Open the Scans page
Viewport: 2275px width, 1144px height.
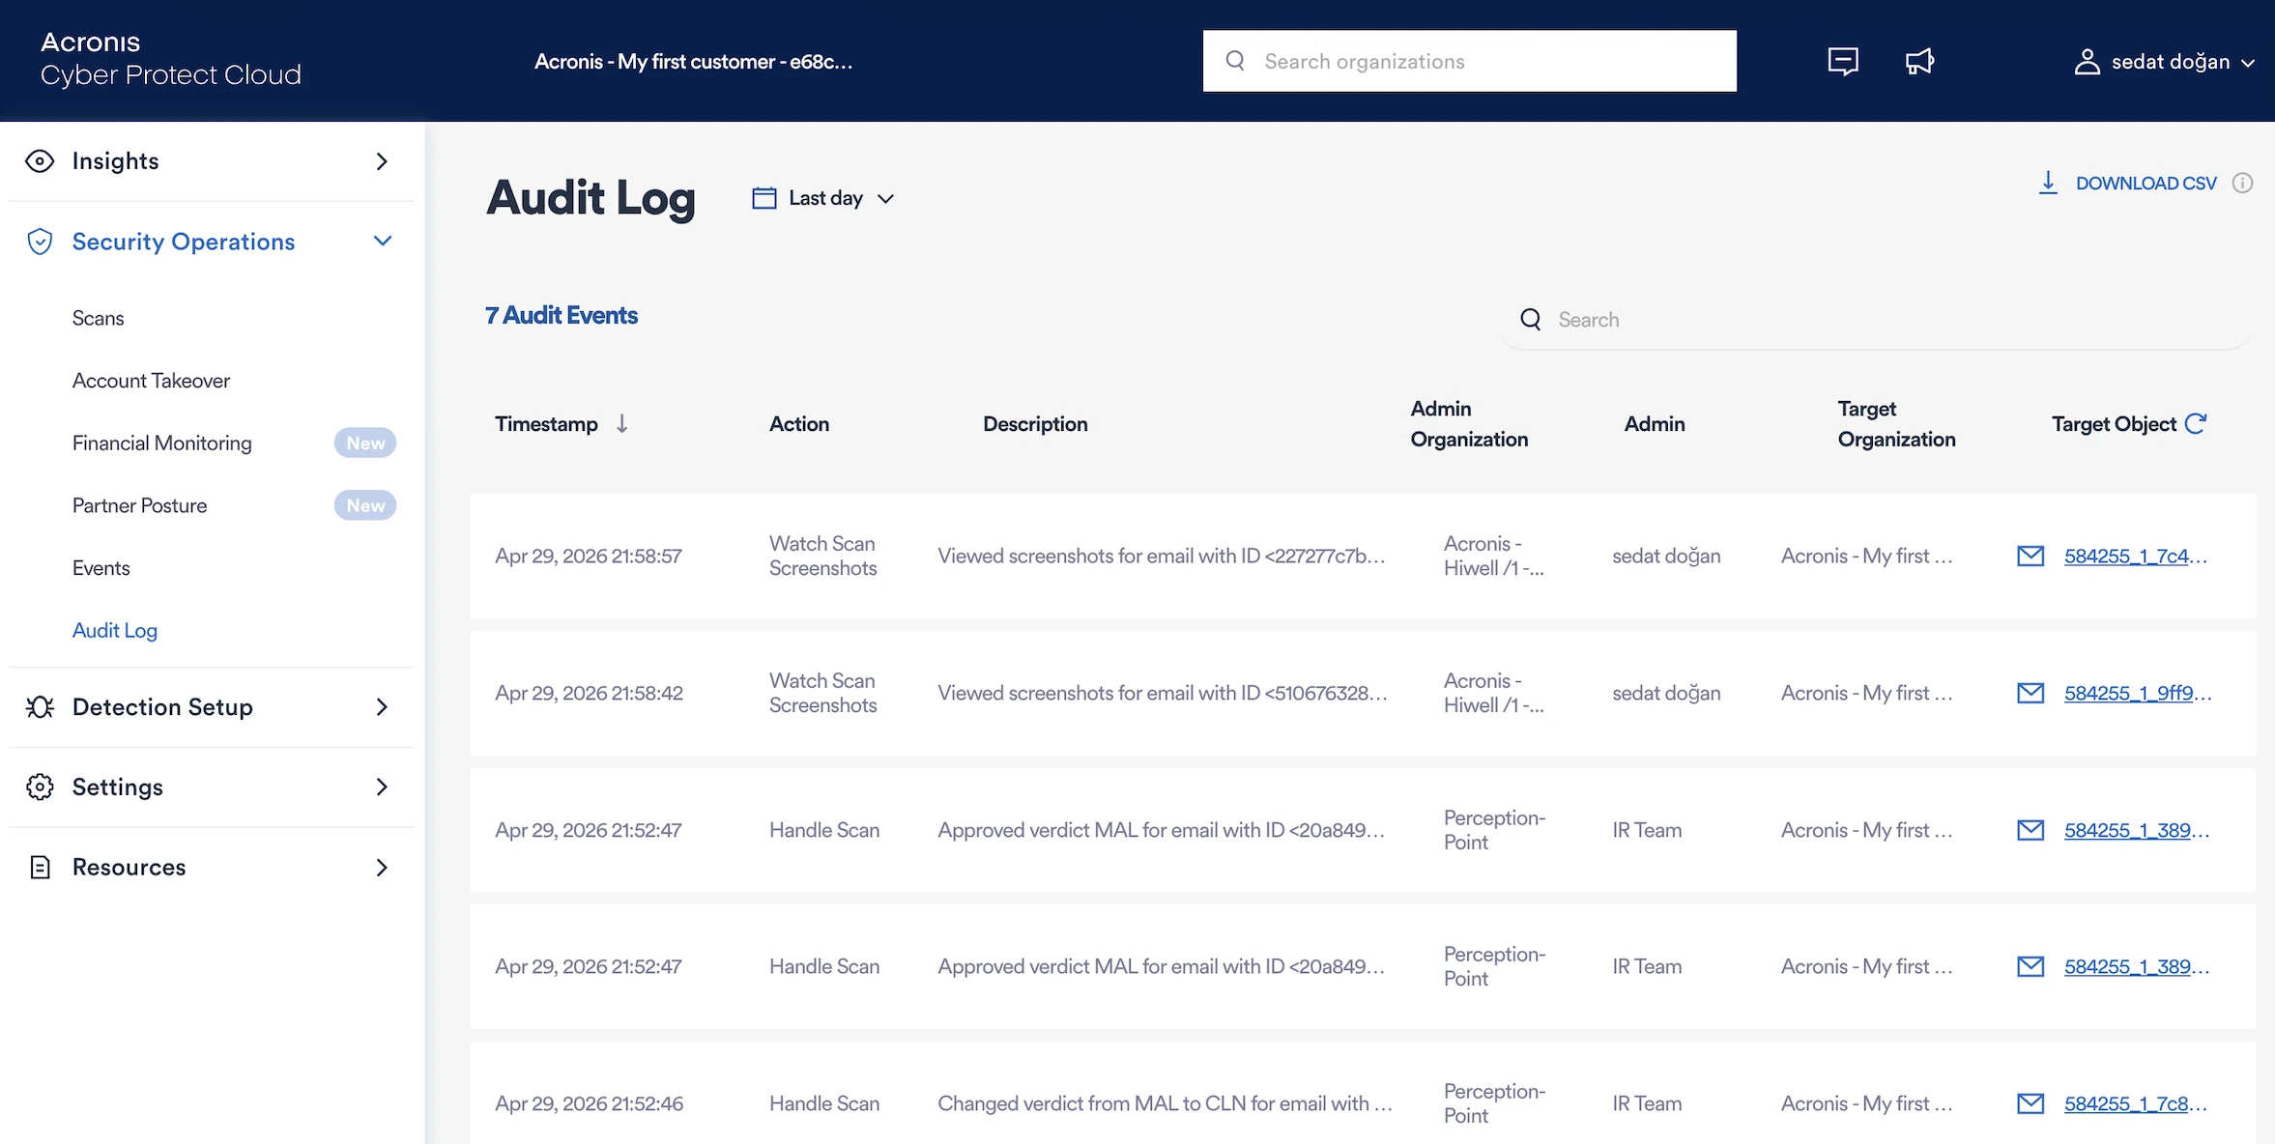tap(99, 318)
